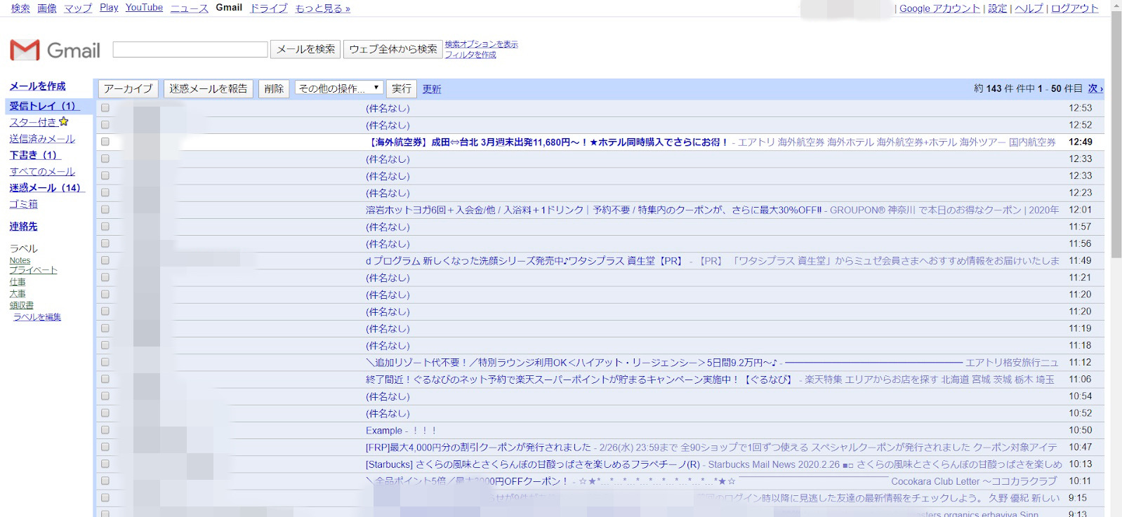Click ラベルを編集 to edit labels
This screenshot has width=1122, height=517.
click(x=37, y=317)
